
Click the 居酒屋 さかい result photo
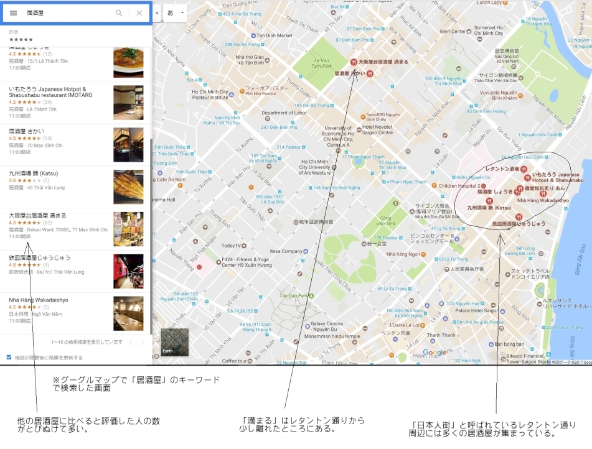128,145
